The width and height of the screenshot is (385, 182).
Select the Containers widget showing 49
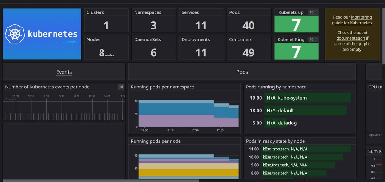click(249, 48)
